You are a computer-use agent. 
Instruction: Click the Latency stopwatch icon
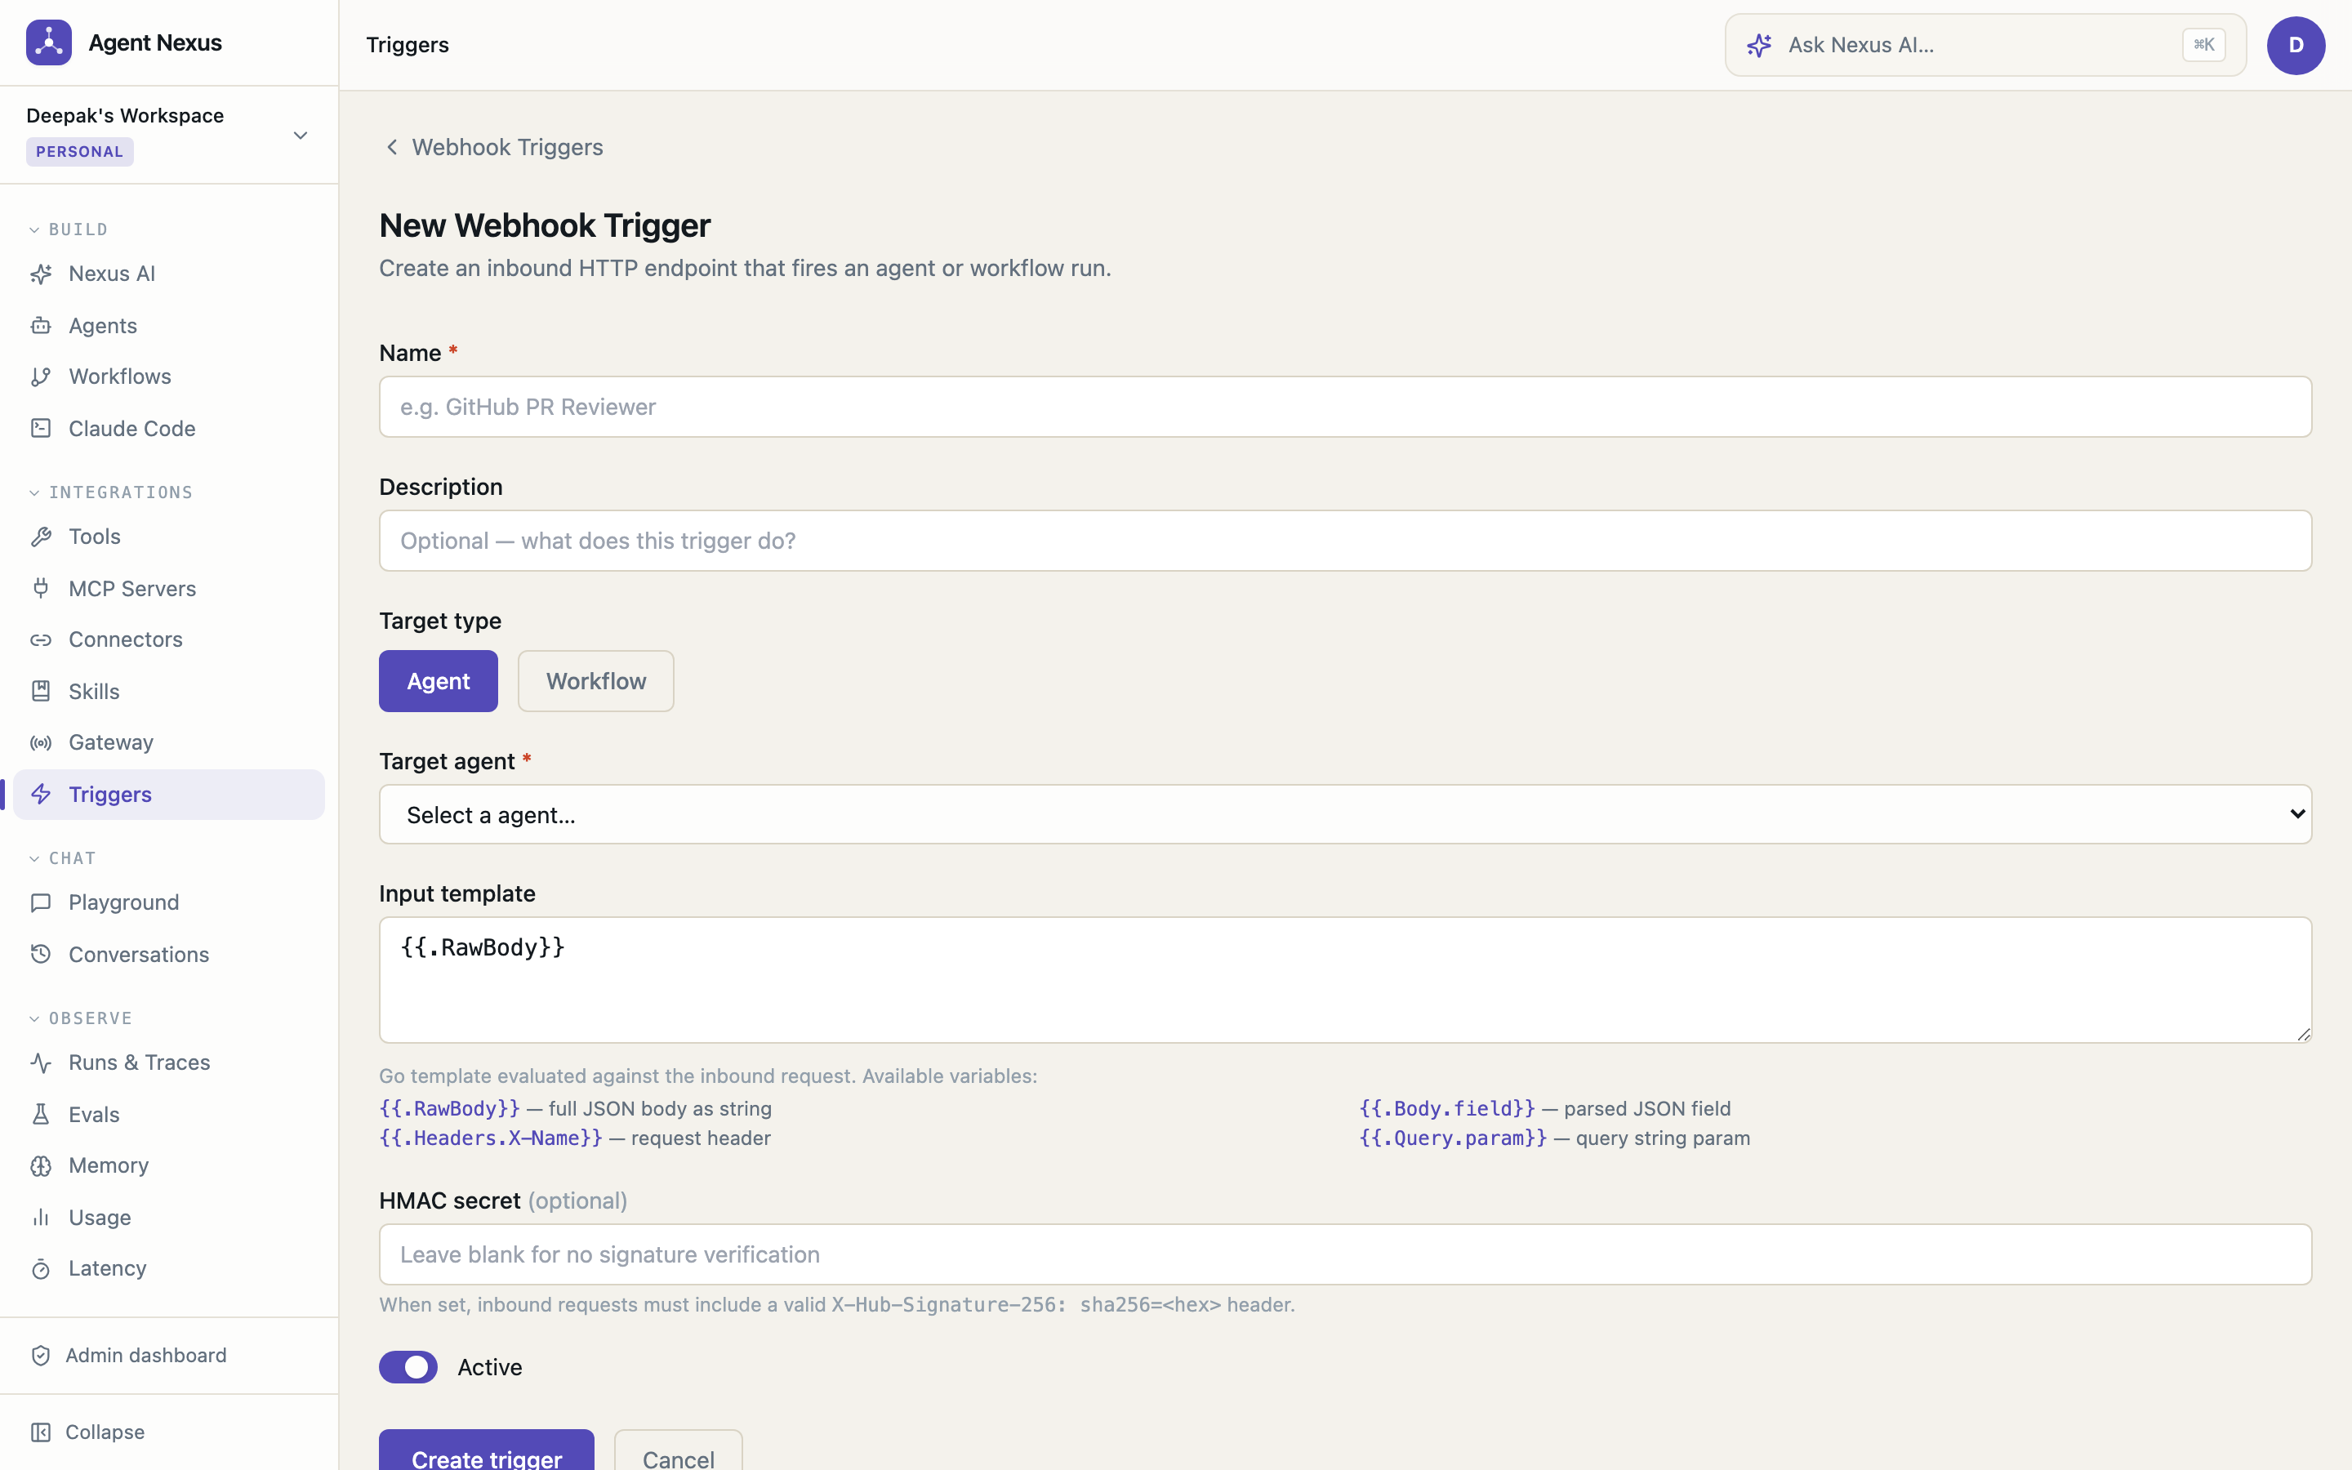(41, 1269)
